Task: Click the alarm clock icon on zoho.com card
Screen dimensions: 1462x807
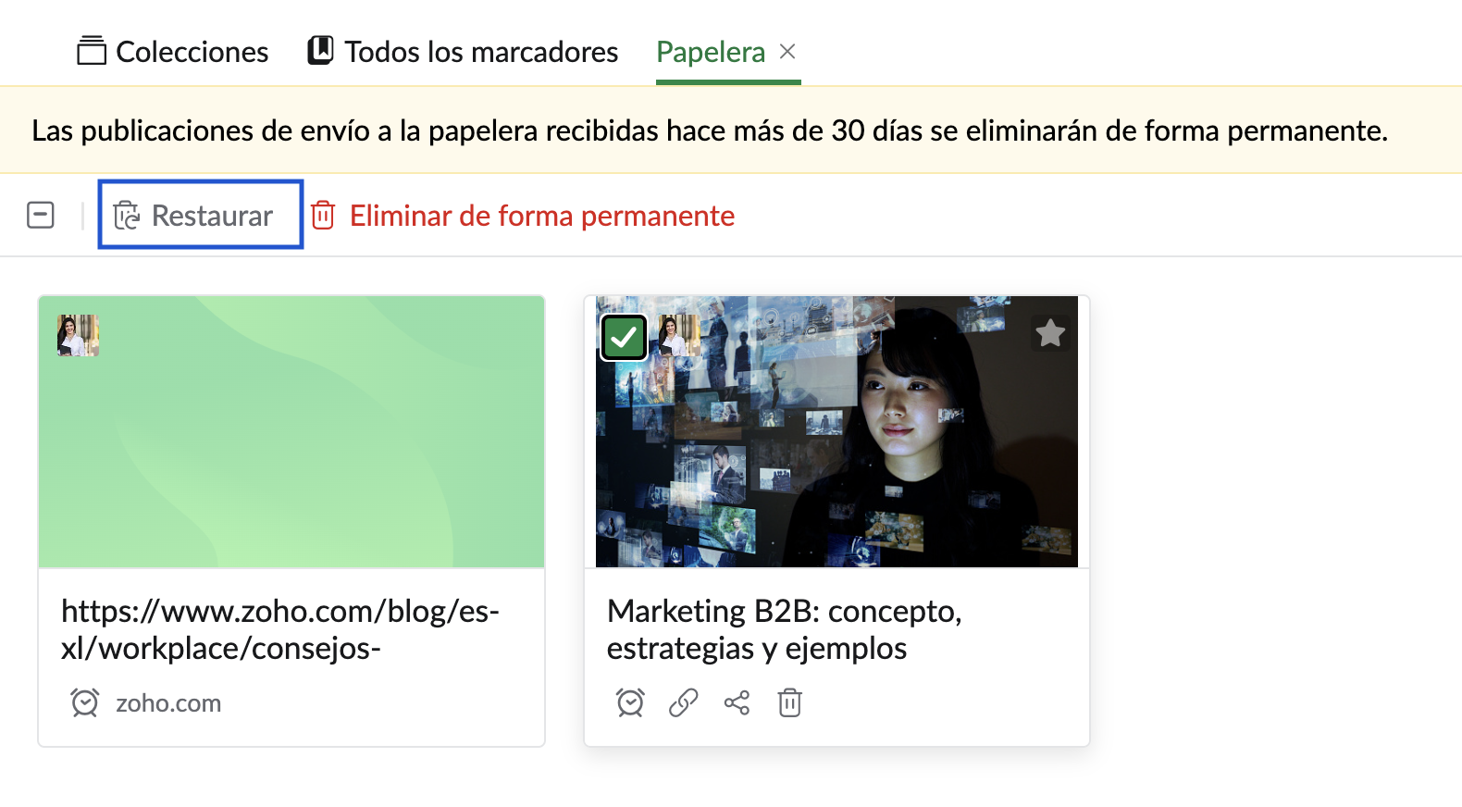Action: [x=85, y=703]
